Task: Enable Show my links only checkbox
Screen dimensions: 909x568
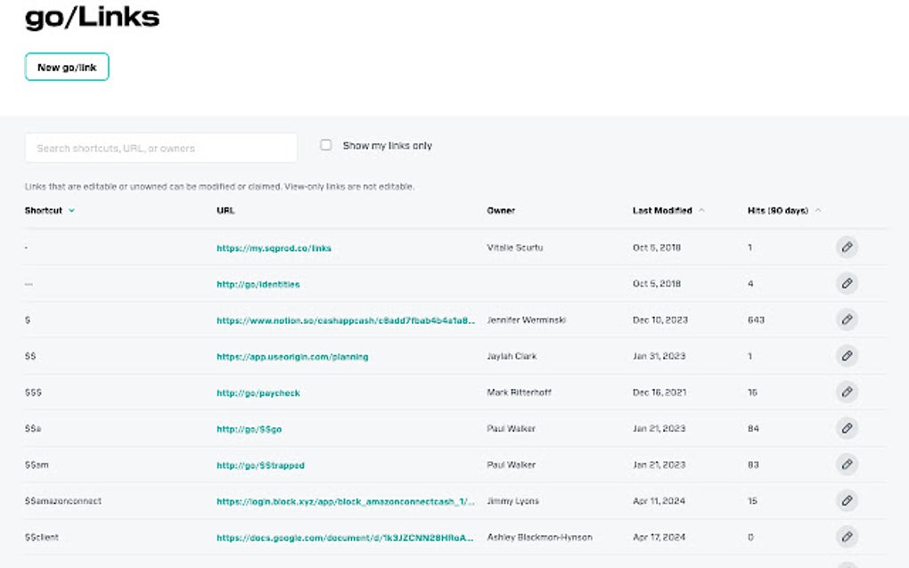Action: click(x=326, y=145)
